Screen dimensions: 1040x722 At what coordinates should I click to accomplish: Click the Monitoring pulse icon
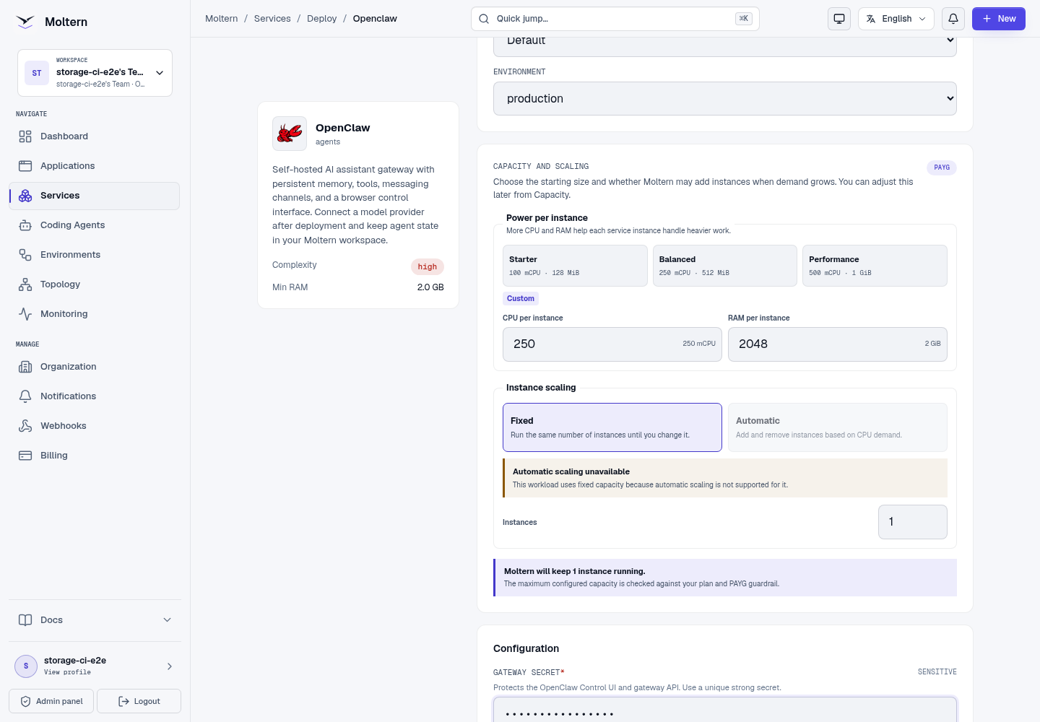click(x=25, y=314)
